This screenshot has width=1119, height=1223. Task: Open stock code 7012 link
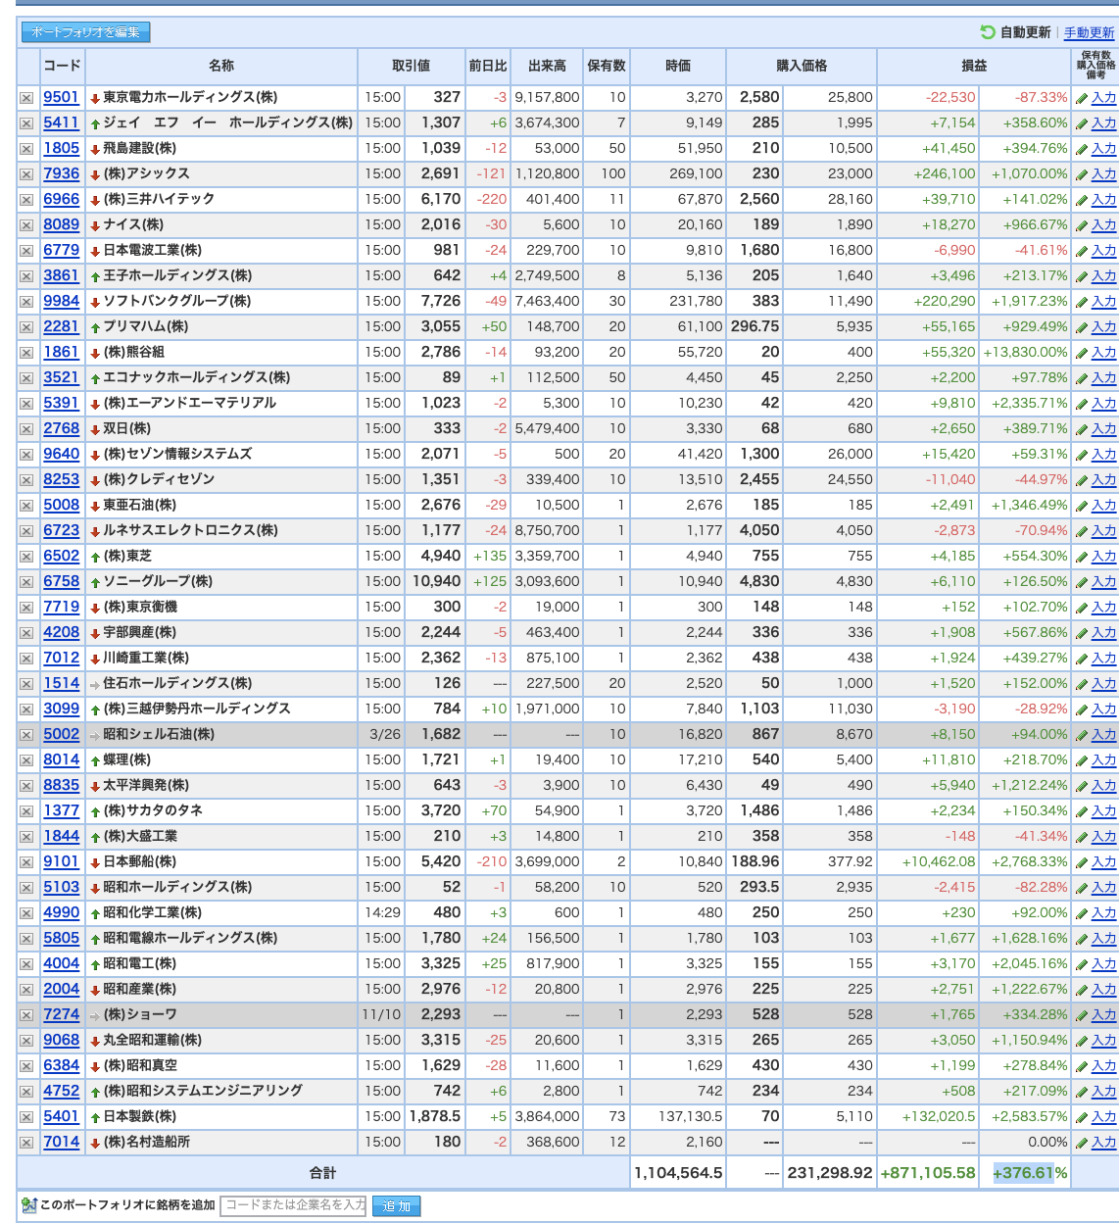[x=61, y=658]
